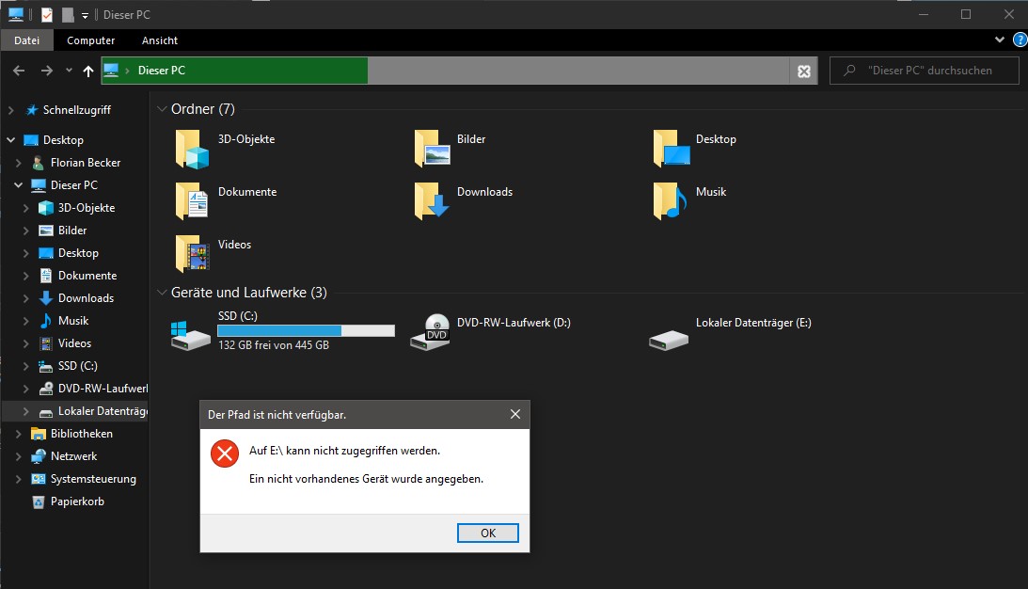Open the recent locations dropdown arrow
Screen dimensions: 1028x589
pyautogui.click(x=68, y=70)
